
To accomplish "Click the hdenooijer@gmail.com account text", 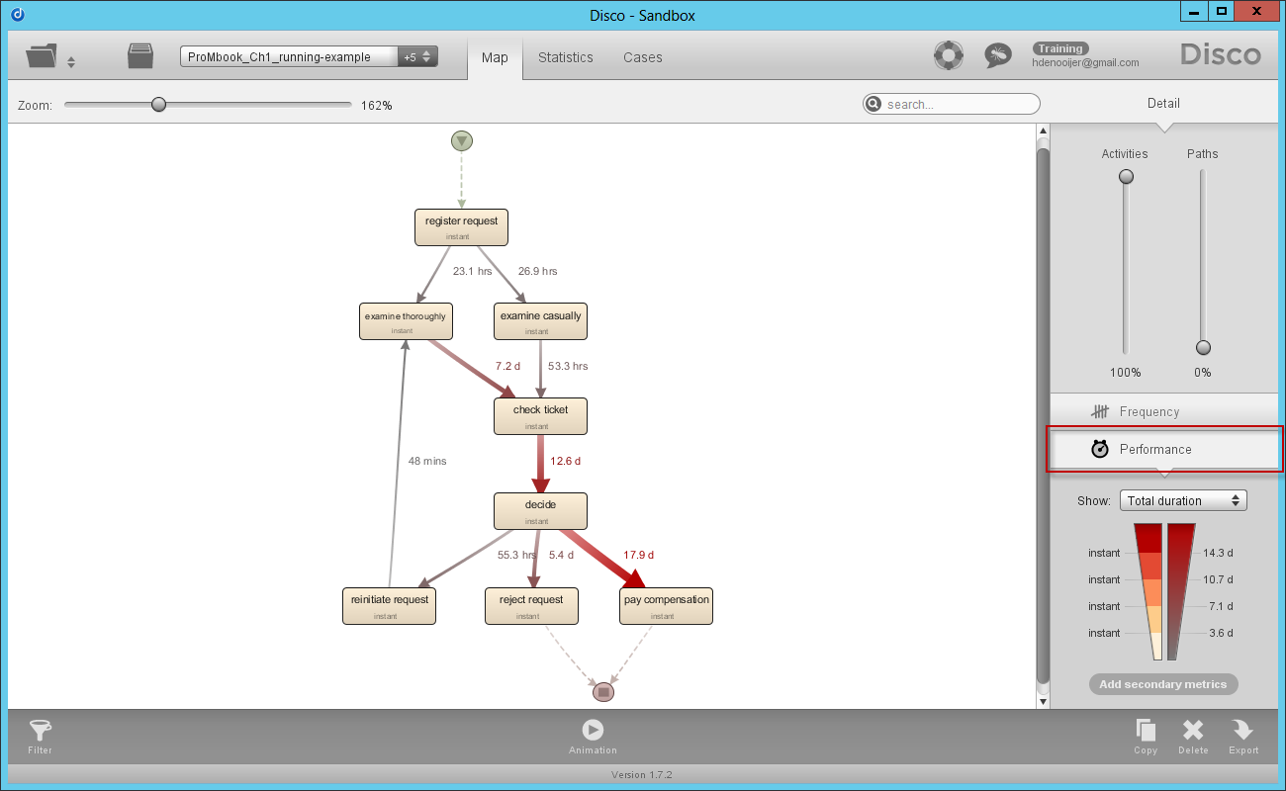I will (x=1085, y=62).
